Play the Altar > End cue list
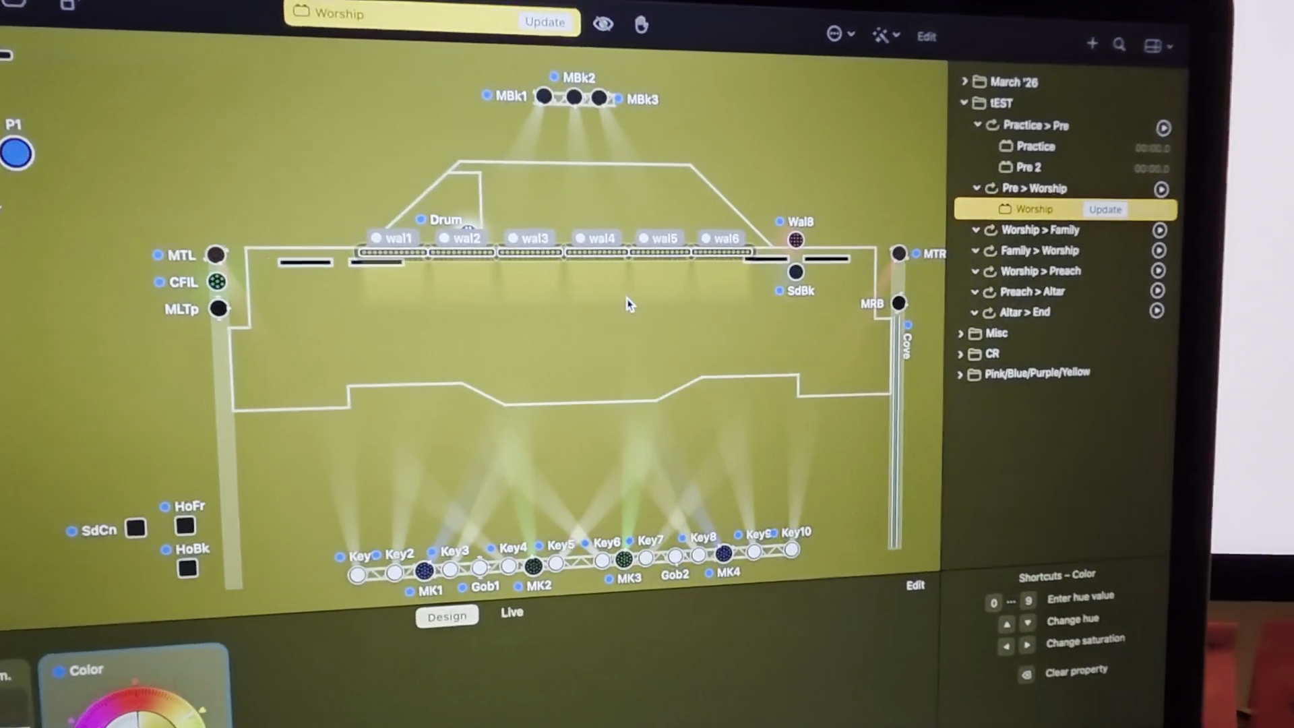Image resolution: width=1294 pixels, height=728 pixels. (x=1157, y=311)
